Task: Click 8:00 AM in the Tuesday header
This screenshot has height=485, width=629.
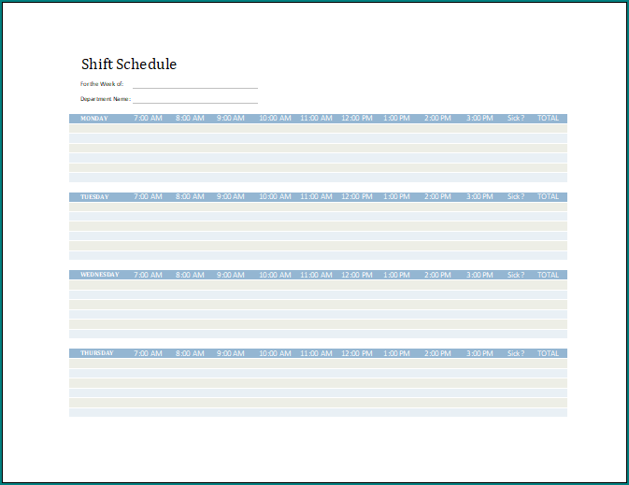Action: [190, 196]
